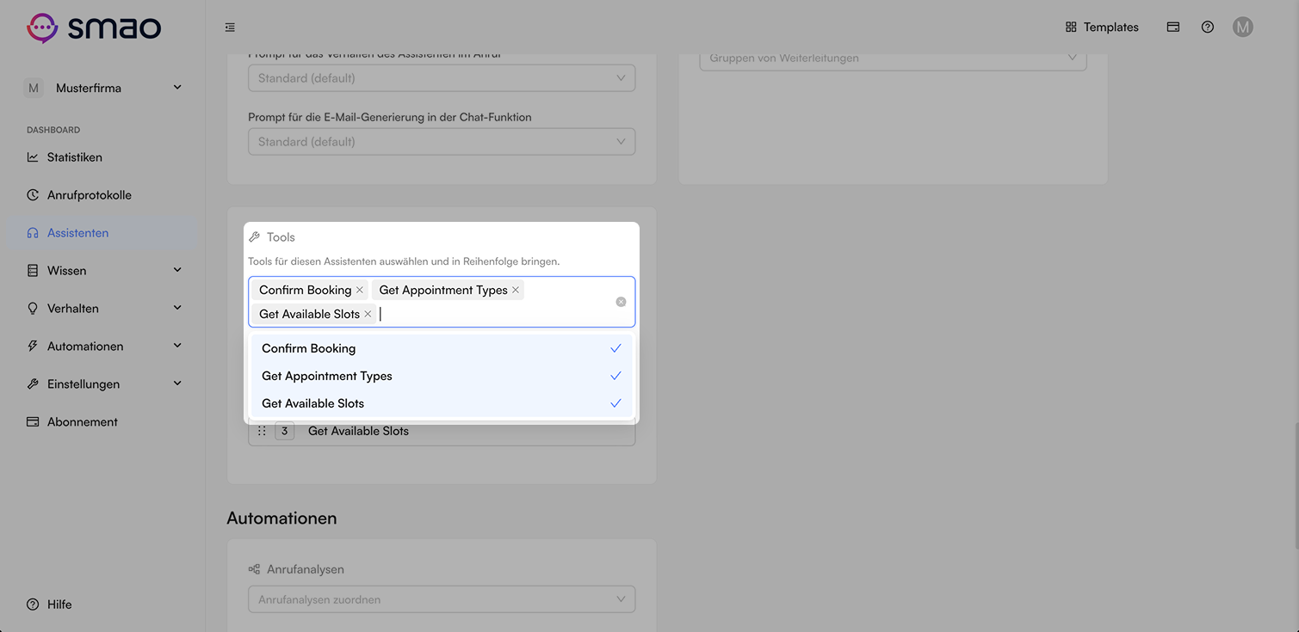Open the user avatar M menu
The height and width of the screenshot is (632, 1299).
coord(1242,28)
